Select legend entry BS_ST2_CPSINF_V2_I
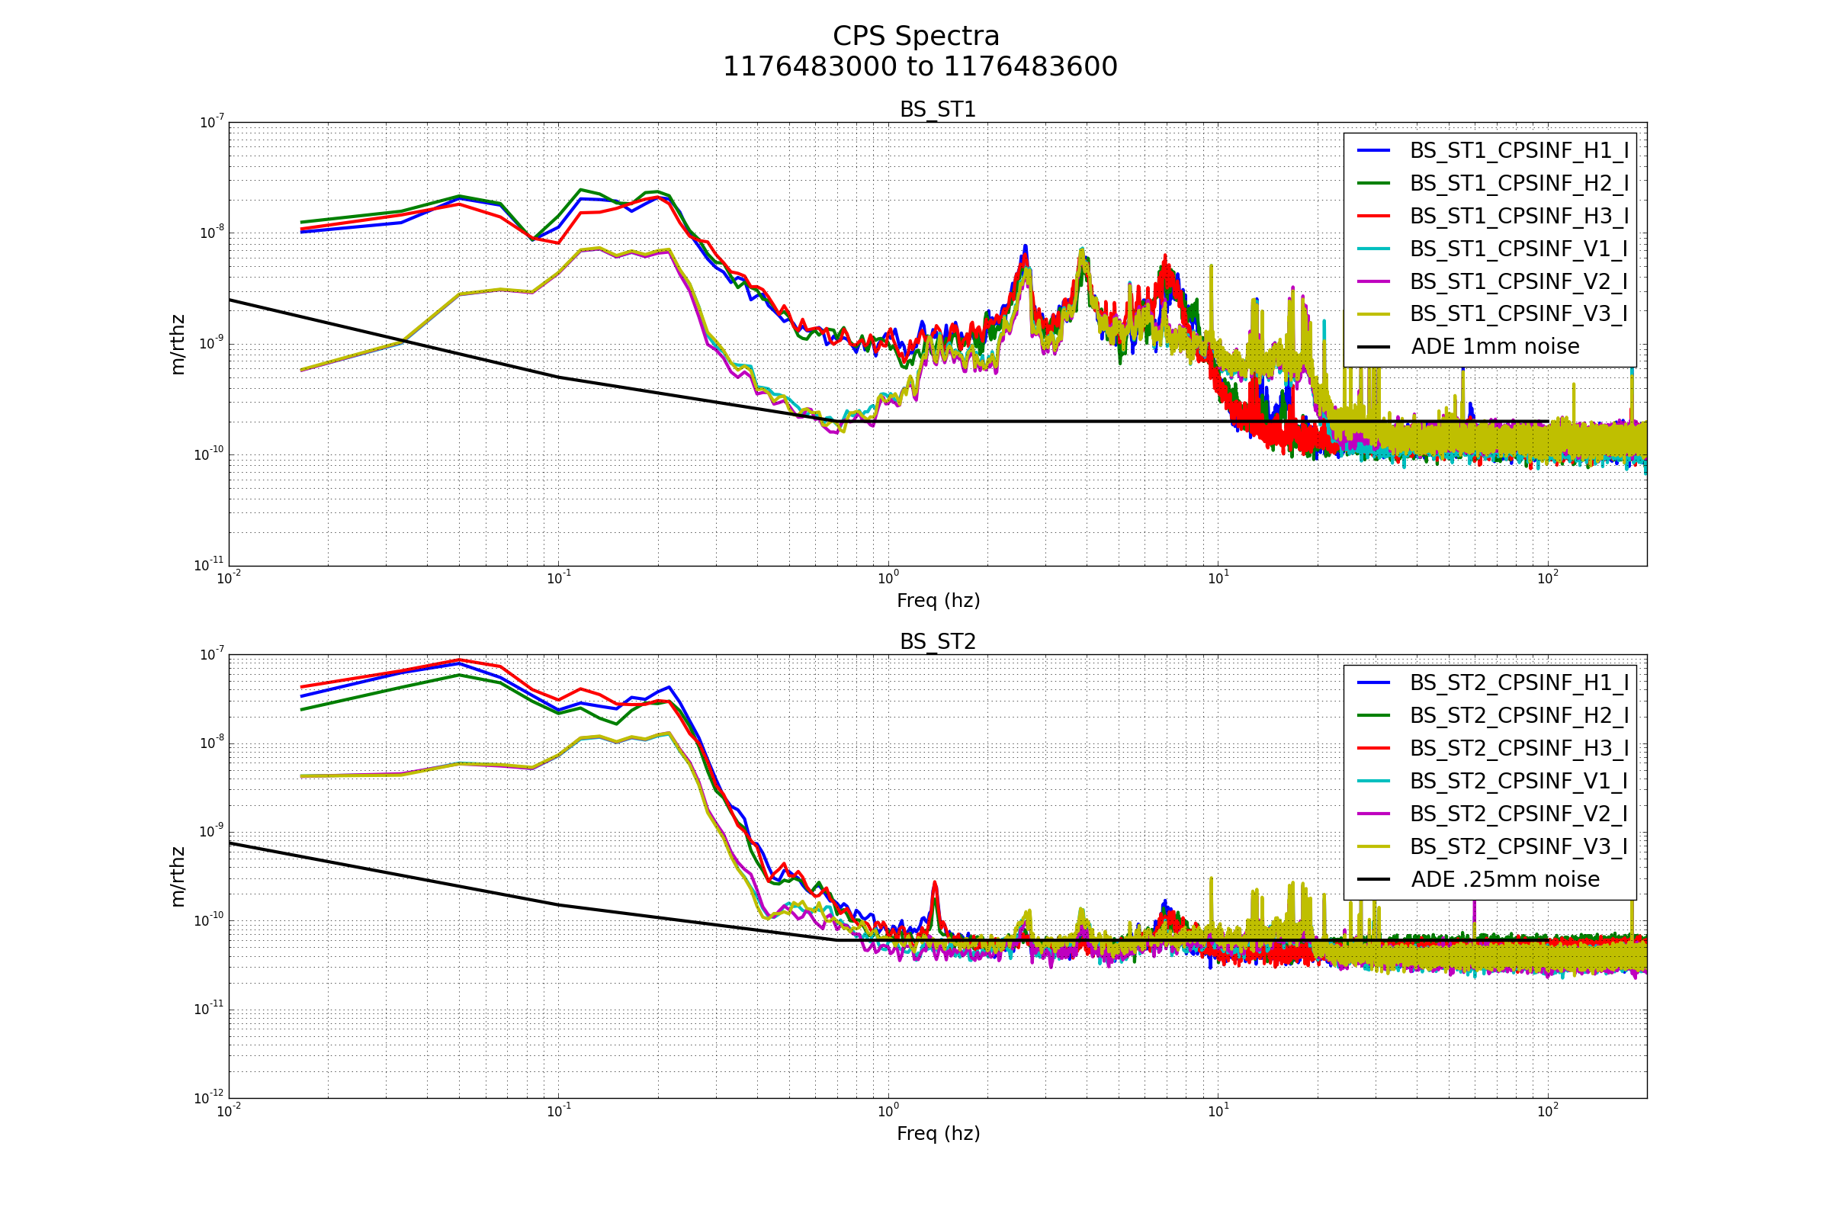Viewport: 1830px width, 1220px height. (1492, 813)
